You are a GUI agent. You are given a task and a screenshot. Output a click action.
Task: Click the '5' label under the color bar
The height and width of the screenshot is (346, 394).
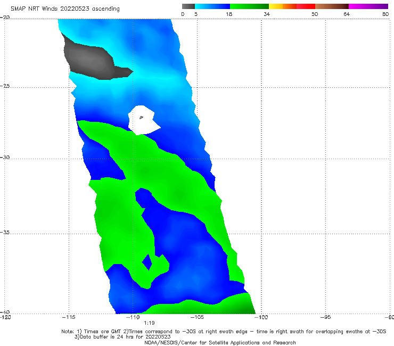coord(196,14)
